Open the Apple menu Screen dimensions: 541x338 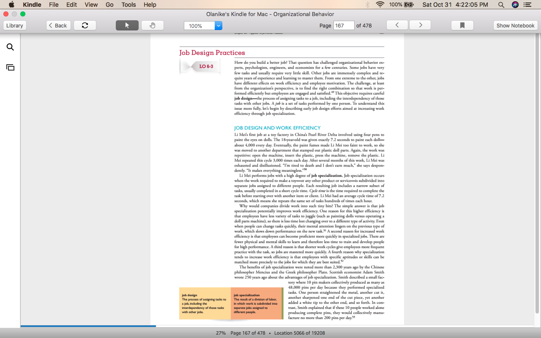(11, 5)
